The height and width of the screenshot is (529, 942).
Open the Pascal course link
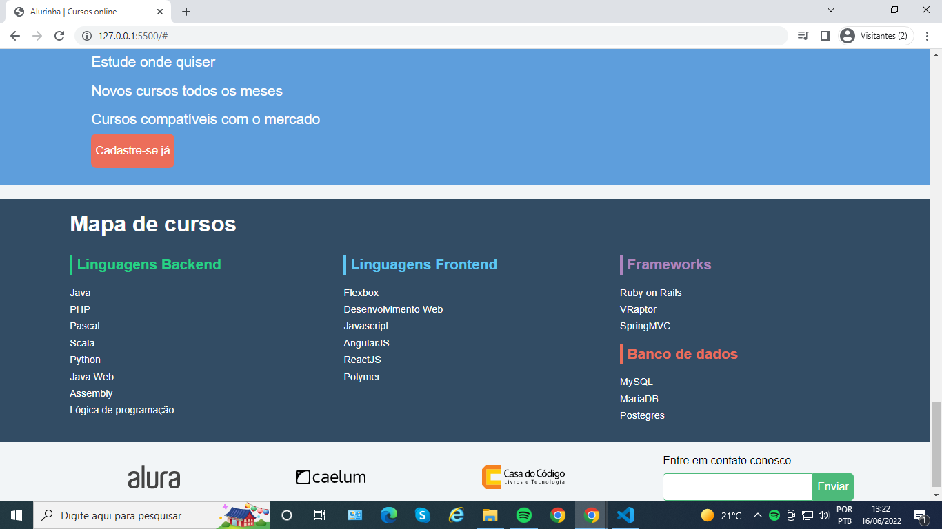click(85, 326)
